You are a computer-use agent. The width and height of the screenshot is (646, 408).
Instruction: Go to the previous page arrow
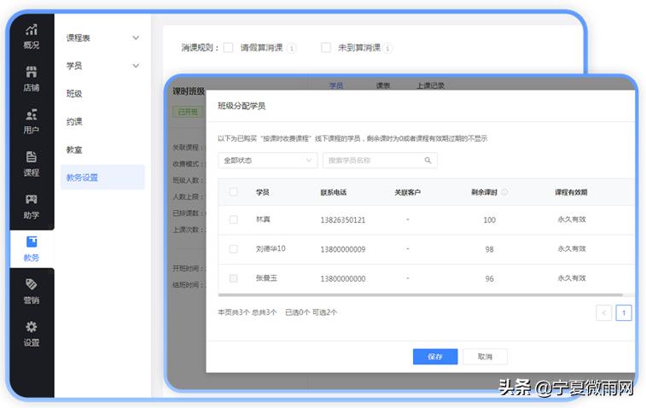click(x=603, y=312)
